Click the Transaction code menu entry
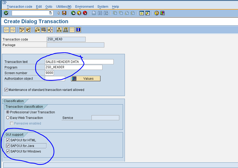The width and height of the screenshot is (238, 168). (x=19, y=6)
